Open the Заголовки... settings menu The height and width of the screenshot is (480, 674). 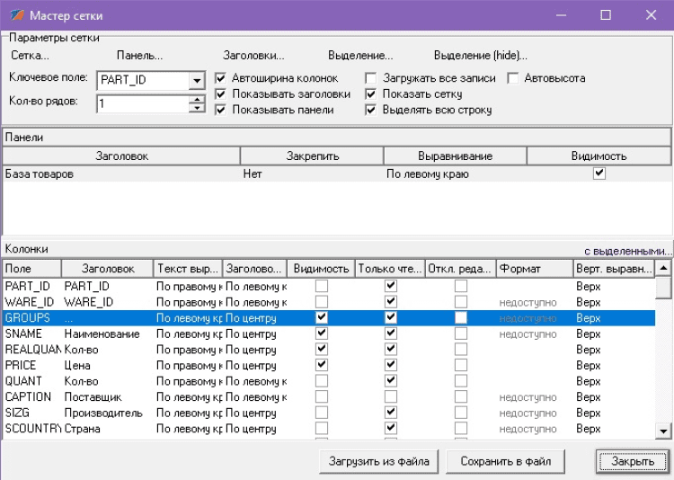point(253,55)
